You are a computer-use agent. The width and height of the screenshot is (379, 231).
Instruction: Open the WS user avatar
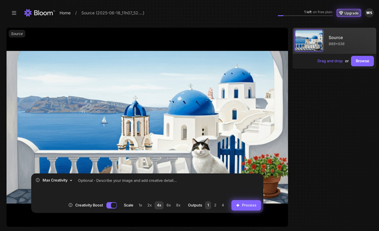[x=369, y=13]
